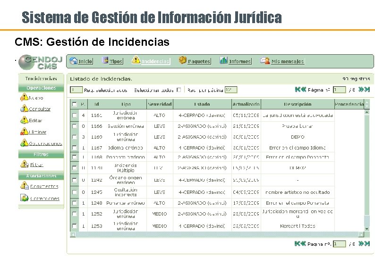Go to first page using top pager icon
Viewport: 375px width, 266px height.
[x=298, y=90]
